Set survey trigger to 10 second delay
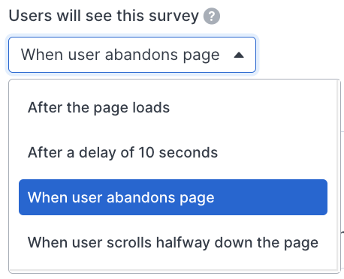344x279 pixels. pos(173,152)
